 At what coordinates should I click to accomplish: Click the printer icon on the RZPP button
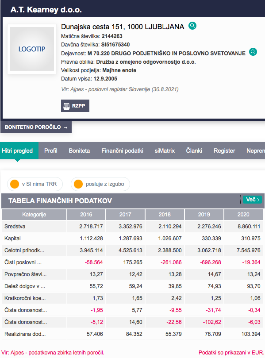coord(66,106)
